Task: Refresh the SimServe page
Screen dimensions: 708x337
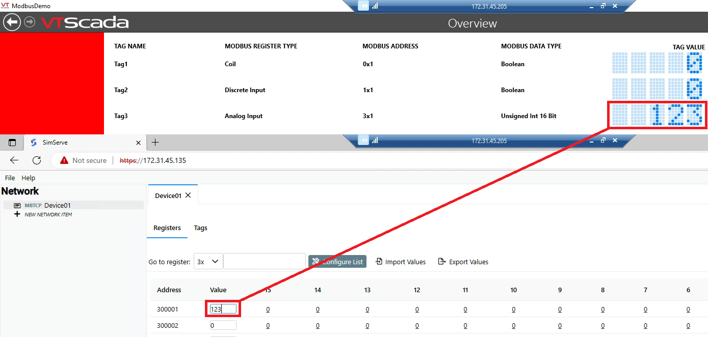Action: coord(36,160)
